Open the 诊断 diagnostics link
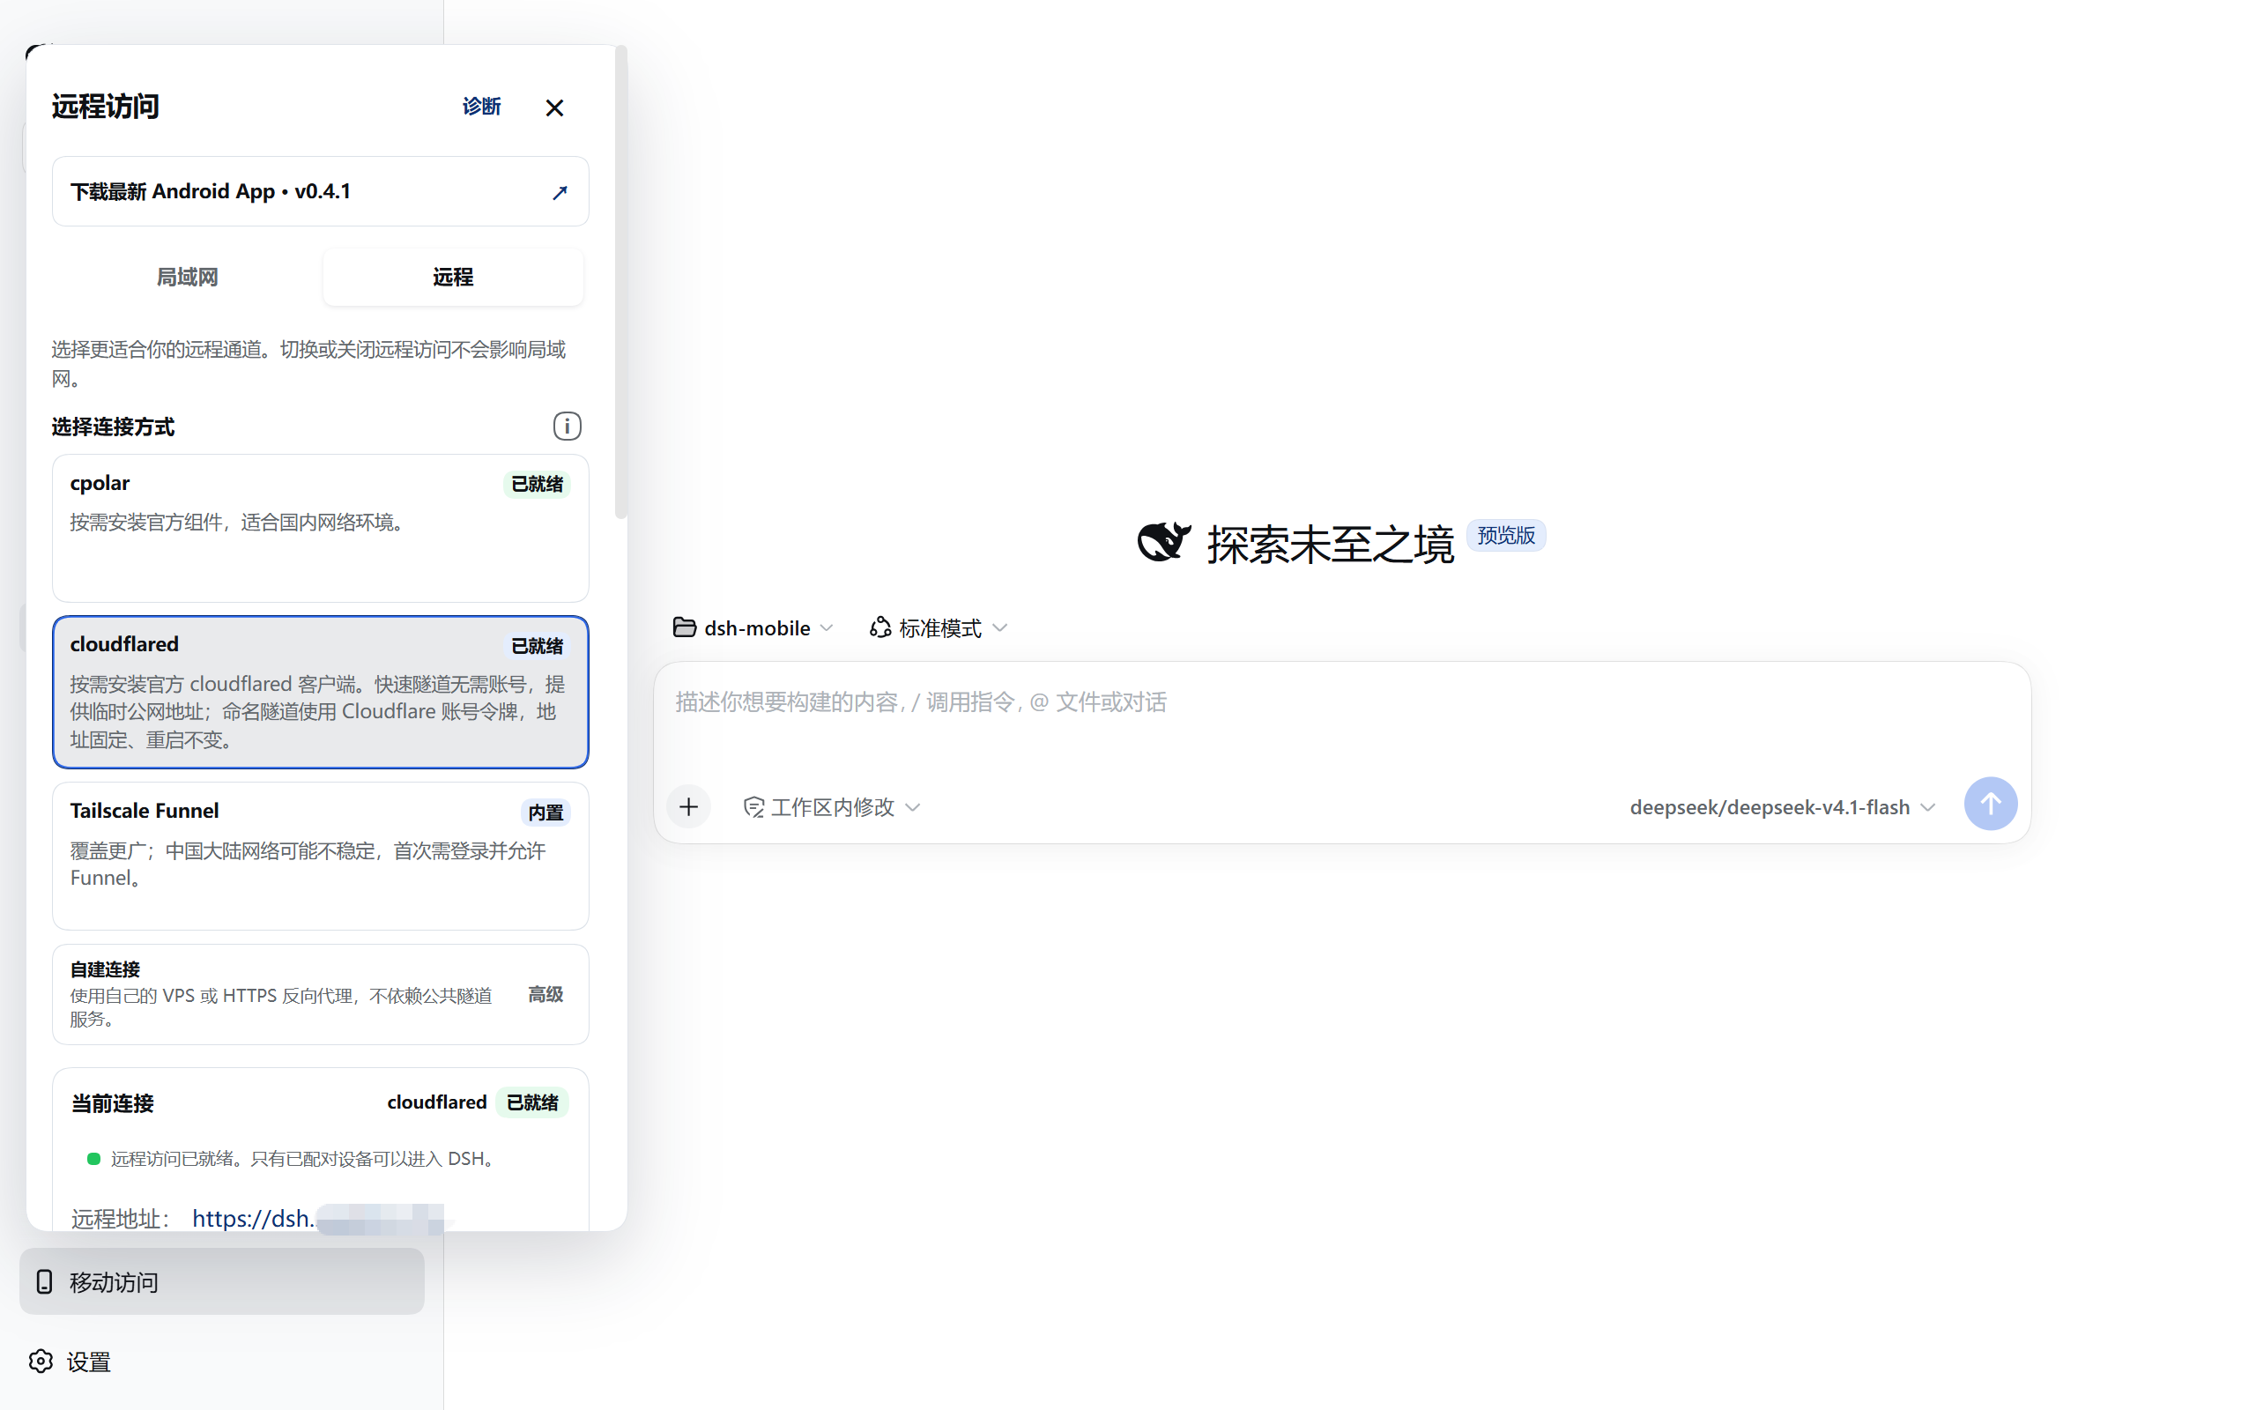The width and height of the screenshot is (2256, 1410). 481,107
